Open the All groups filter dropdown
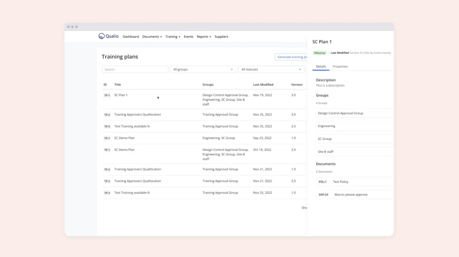The height and width of the screenshot is (257, 459). (x=203, y=70)
